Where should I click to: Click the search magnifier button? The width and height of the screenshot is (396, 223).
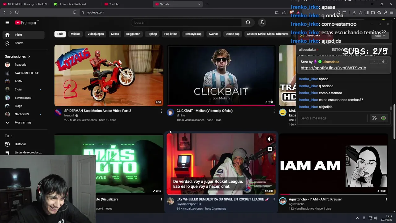click(248, 22)
